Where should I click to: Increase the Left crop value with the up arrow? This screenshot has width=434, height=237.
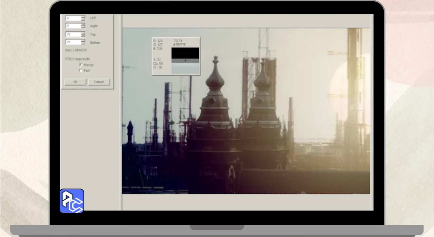(83, 17)
